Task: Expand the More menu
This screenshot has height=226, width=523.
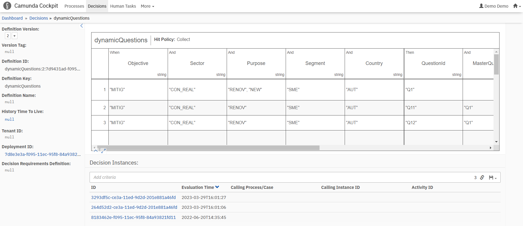Action: click(147, 6)
